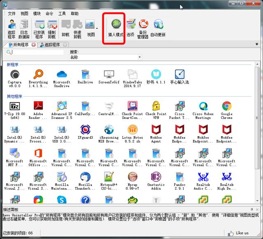This screenshot has height=239, width=263.
Task: Select the WindowTabs 2014.9.17 program
Action: (x=132, y=79)
